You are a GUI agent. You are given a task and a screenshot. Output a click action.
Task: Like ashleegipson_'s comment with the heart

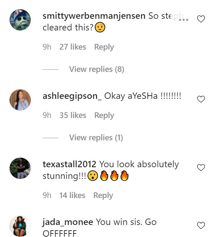pos(201,99)
